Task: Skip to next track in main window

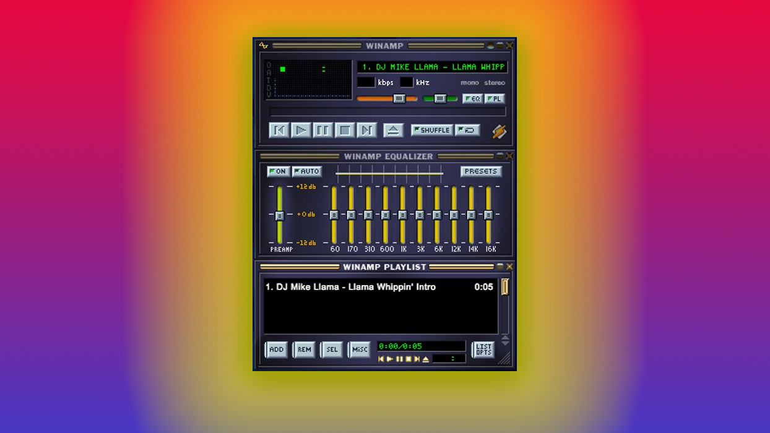Action: click(x=366, y=130)
